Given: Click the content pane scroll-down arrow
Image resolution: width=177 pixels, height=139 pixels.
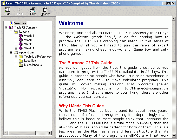Looking at the screenshot, I should tap(174, 136).
